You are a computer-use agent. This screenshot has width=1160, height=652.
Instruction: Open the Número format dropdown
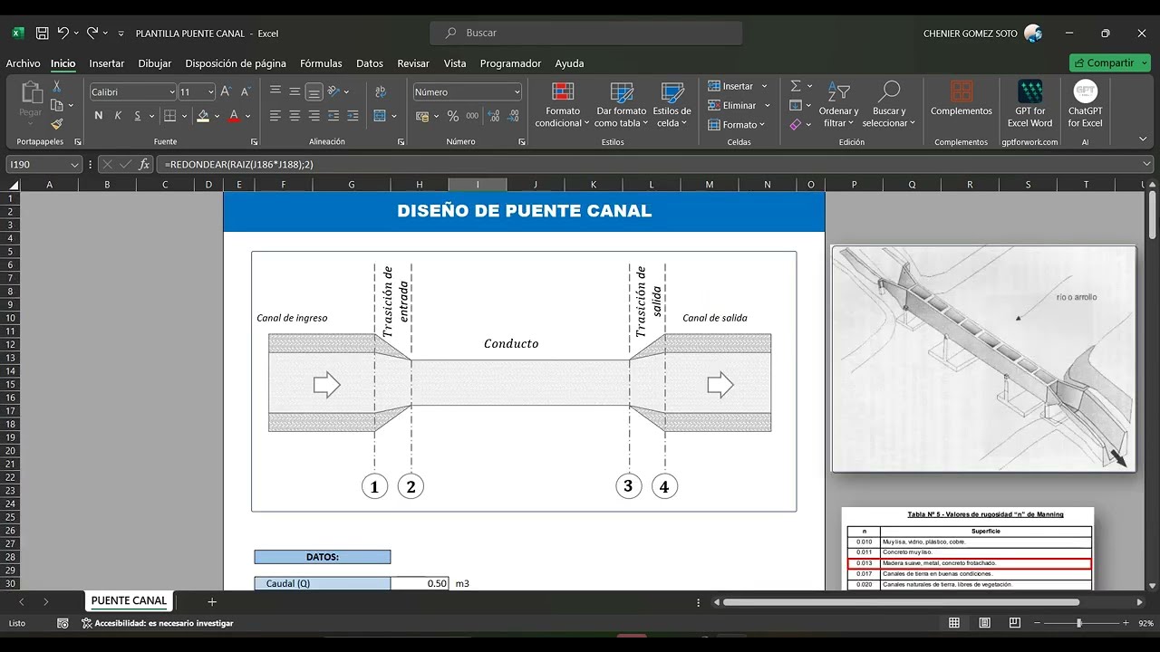(x=517, y=92)
